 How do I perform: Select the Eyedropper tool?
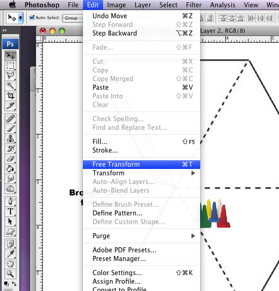(x=10, y=254)
